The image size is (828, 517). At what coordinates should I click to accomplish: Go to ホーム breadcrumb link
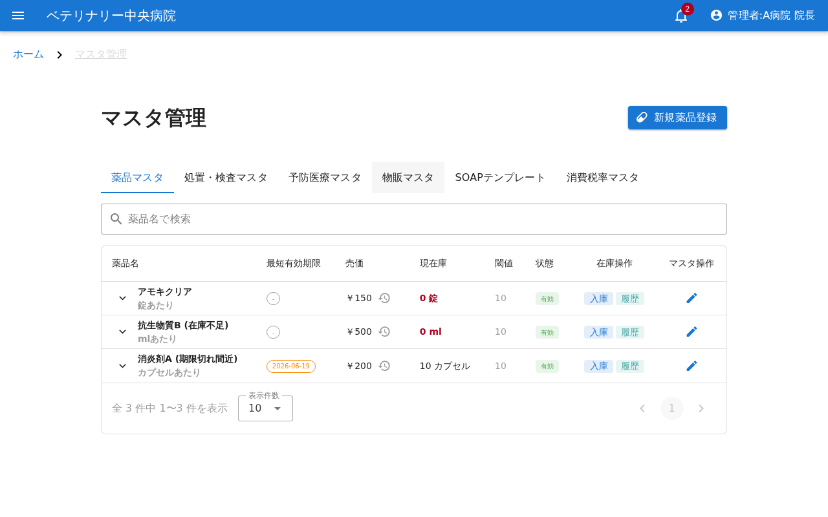pyautogui.click(x=28, y=54)
